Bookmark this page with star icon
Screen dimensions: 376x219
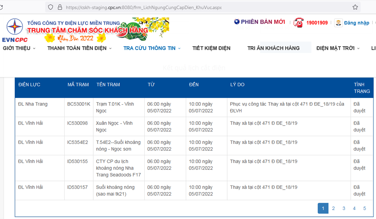(355, 7)
